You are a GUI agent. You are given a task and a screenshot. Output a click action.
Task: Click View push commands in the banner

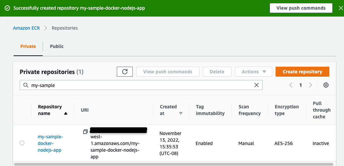tap(301, 8)
